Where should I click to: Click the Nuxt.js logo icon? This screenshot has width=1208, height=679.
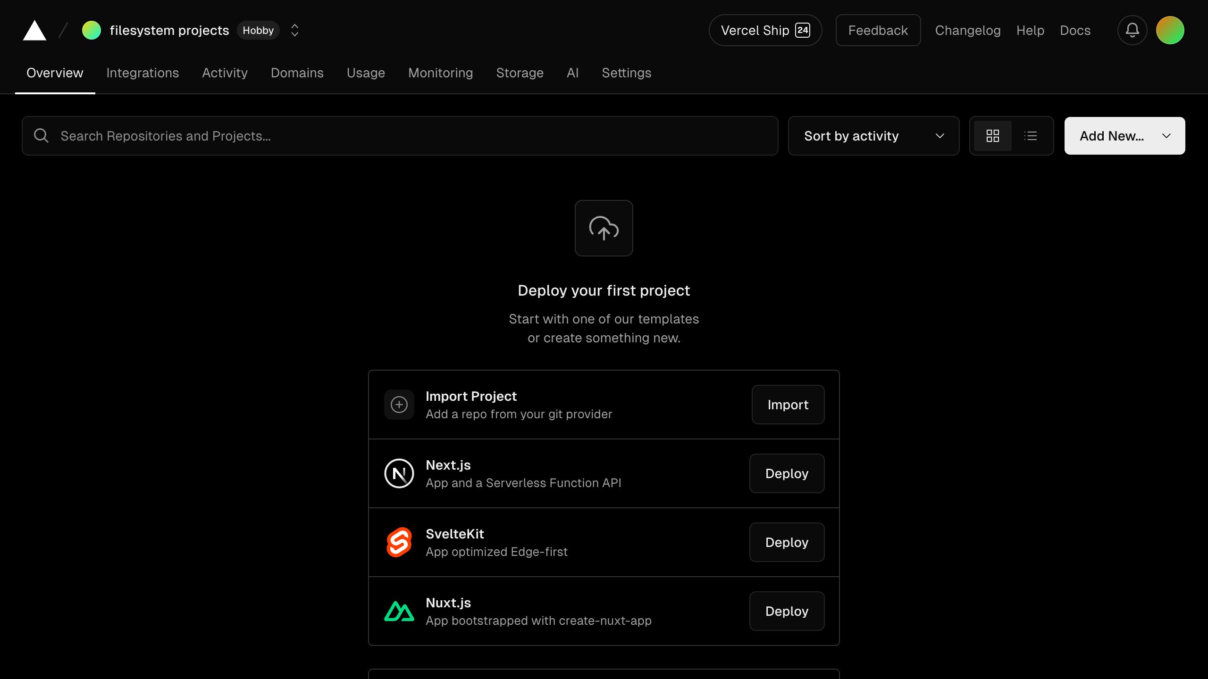click(x=399, y=611)
